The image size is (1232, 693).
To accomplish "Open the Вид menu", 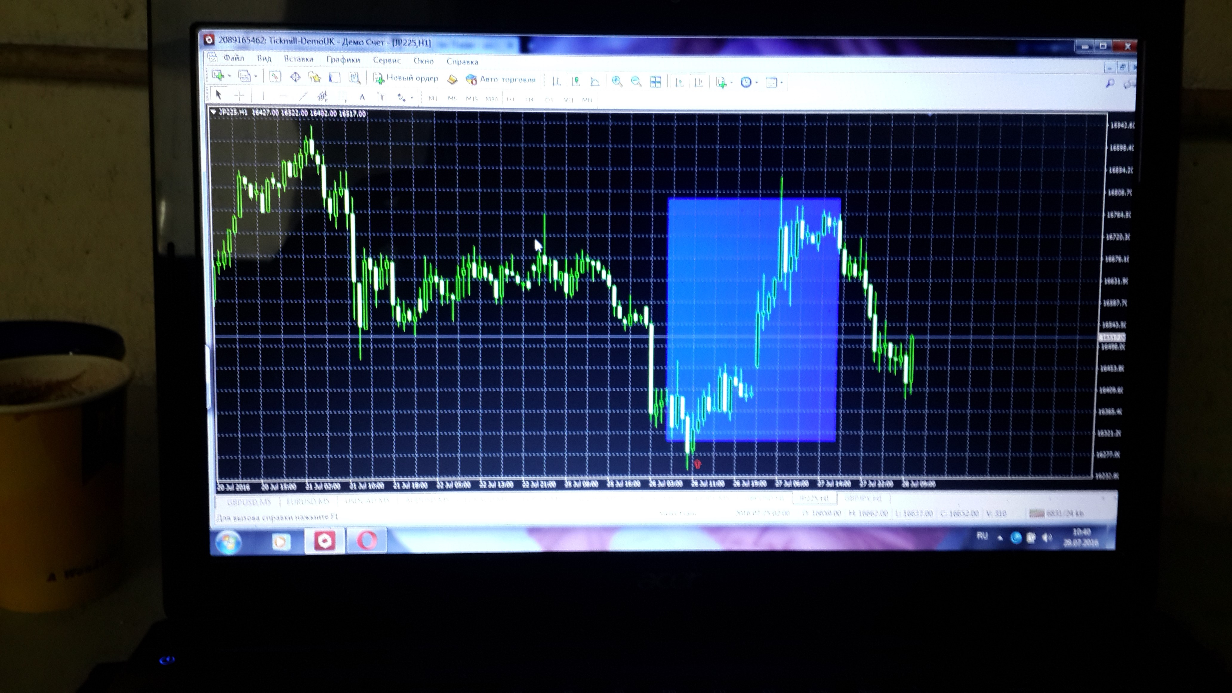I will click(264, 58).
